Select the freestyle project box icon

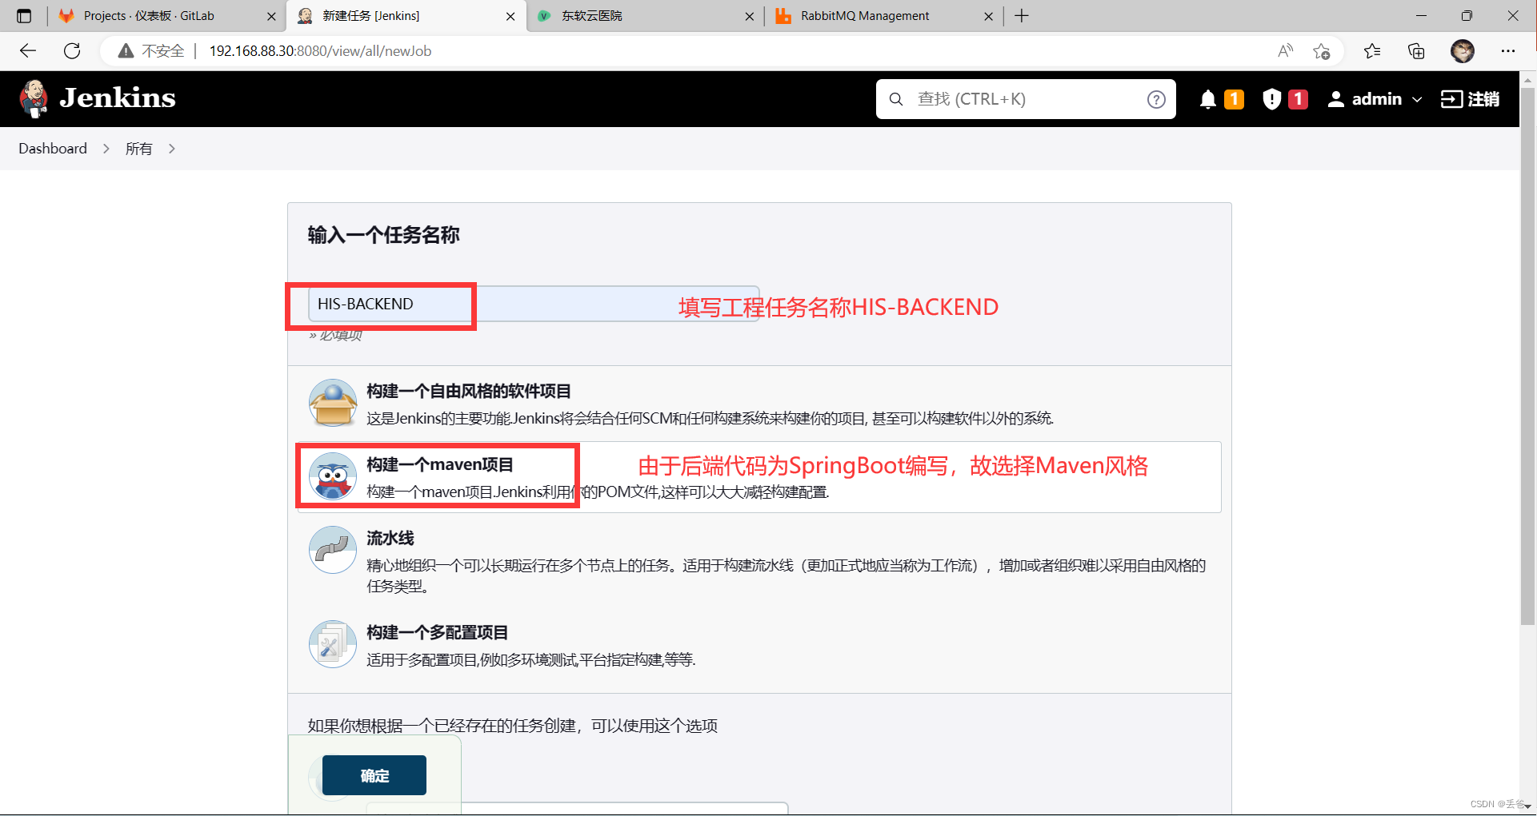(x=333, y=403)
